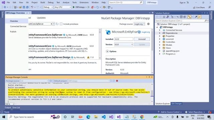Open the Extensions menu
214x120 pixels.
[x=84, y=2]
